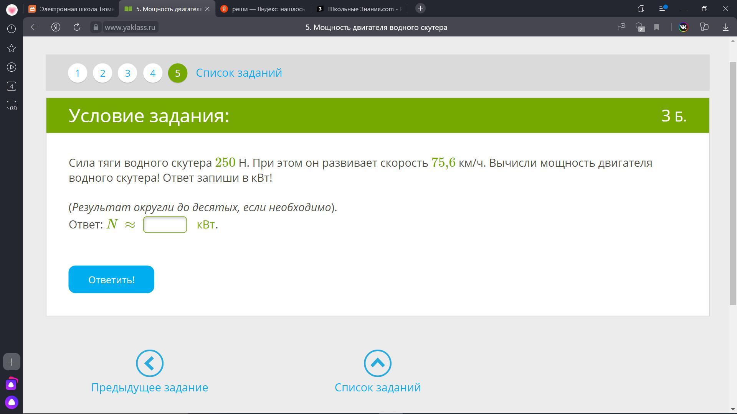The image size is (737, 414).
Task: Click the page vertical scrollbar
Action: (x=733, y=184)
